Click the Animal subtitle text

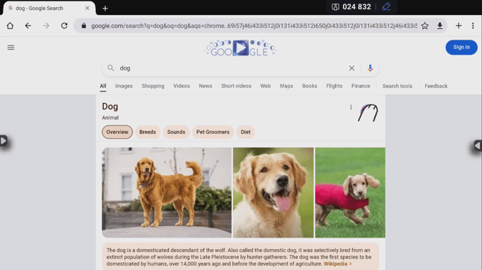pos(110,117)
